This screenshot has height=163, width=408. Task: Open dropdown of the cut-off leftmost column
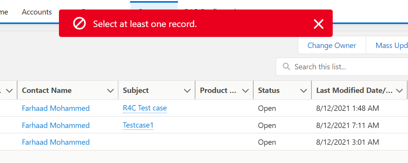[x=9, y=91]
